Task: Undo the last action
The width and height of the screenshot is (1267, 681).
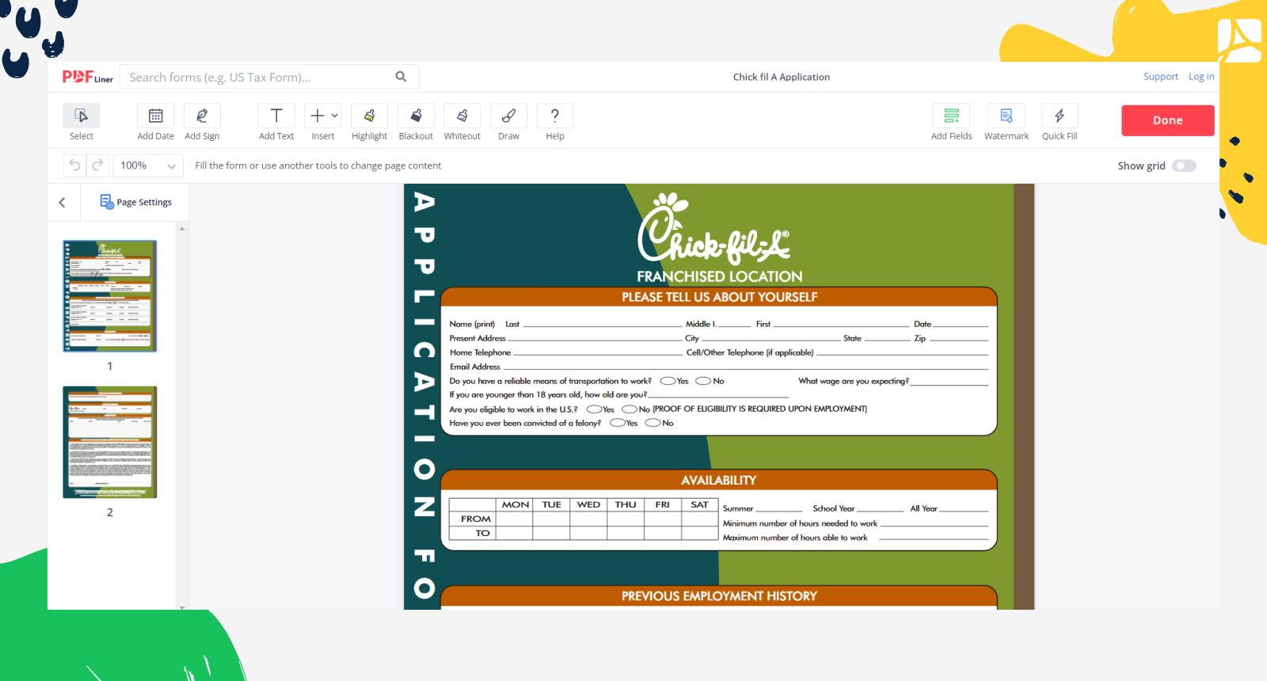Action: (75, 165)
